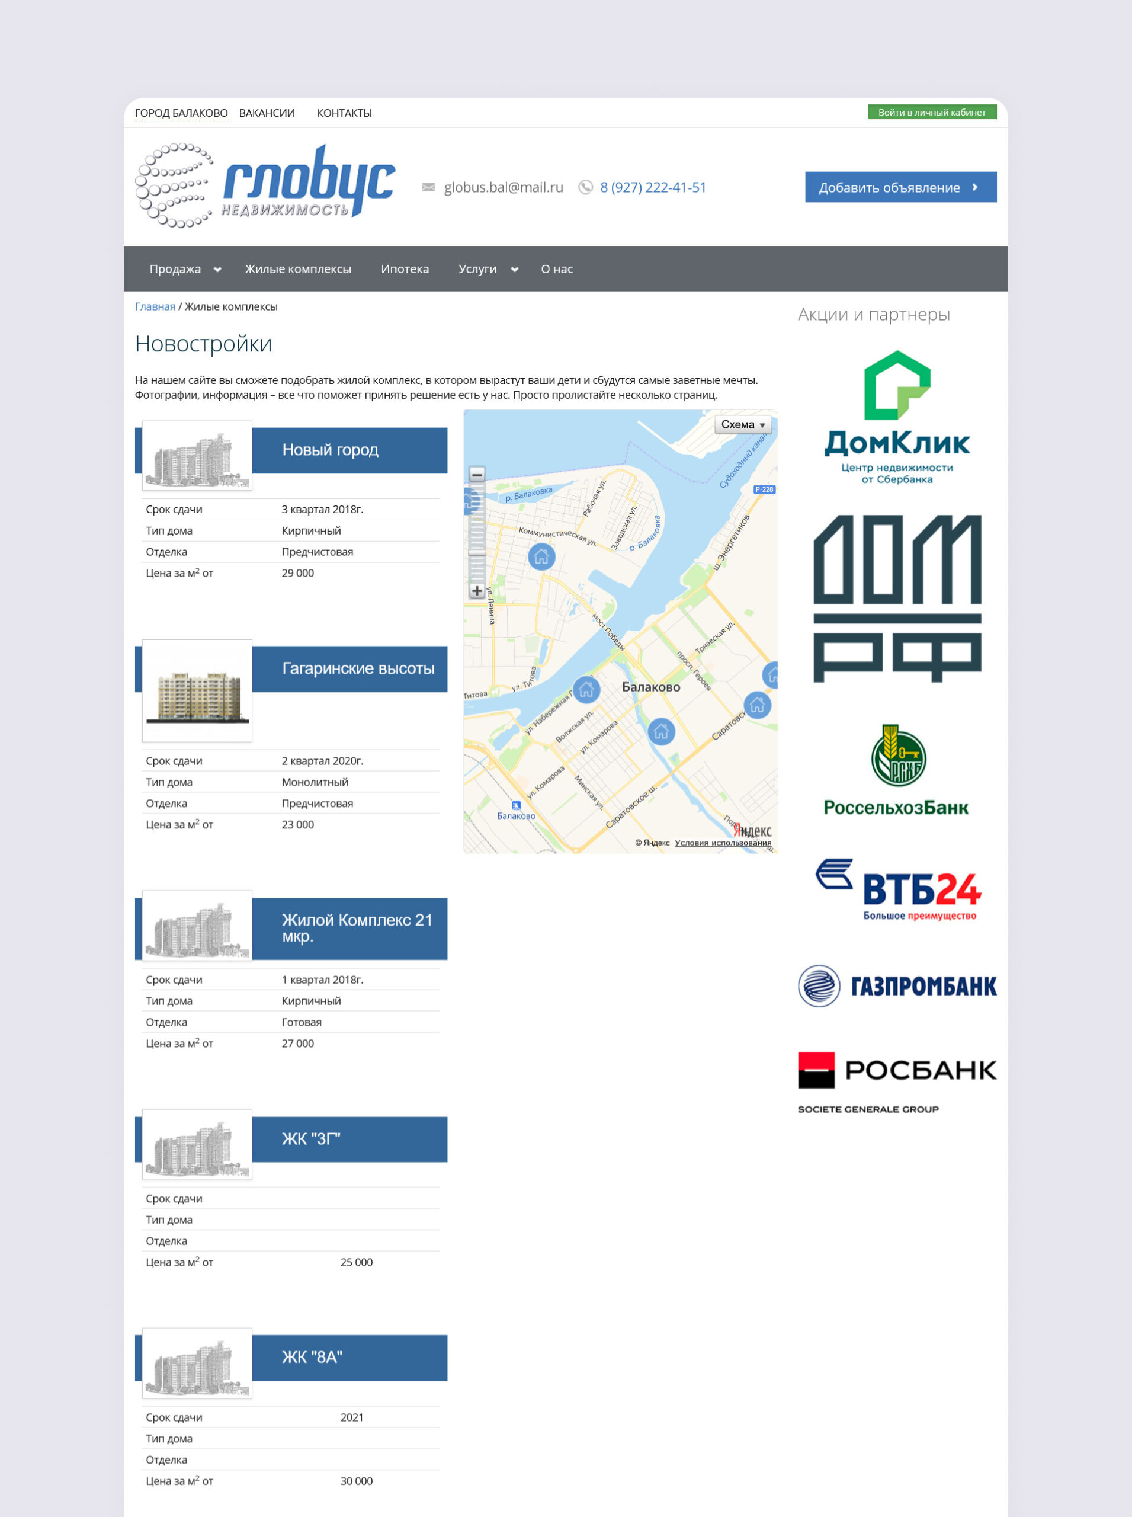This screenshot has width=1132, height=1517.
Task: Click the map zoom out minus button
Action: click(477, 475)
